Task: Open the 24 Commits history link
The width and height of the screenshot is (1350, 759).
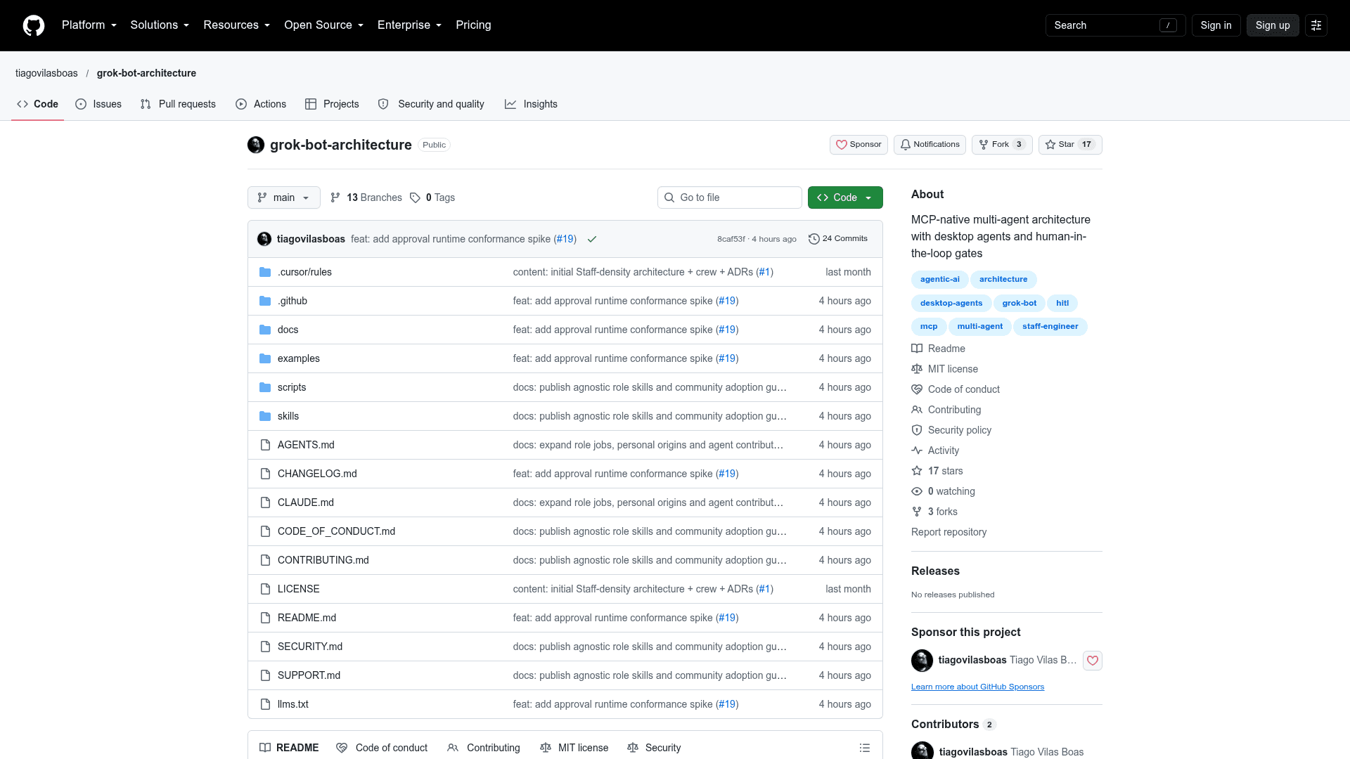Action: coord(838,239)
